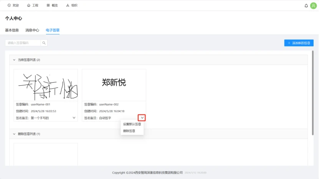The height and width of the screenshot is (179, 319).
Task: Click the userName-001 code text
Action: click(x=40, y=104)
